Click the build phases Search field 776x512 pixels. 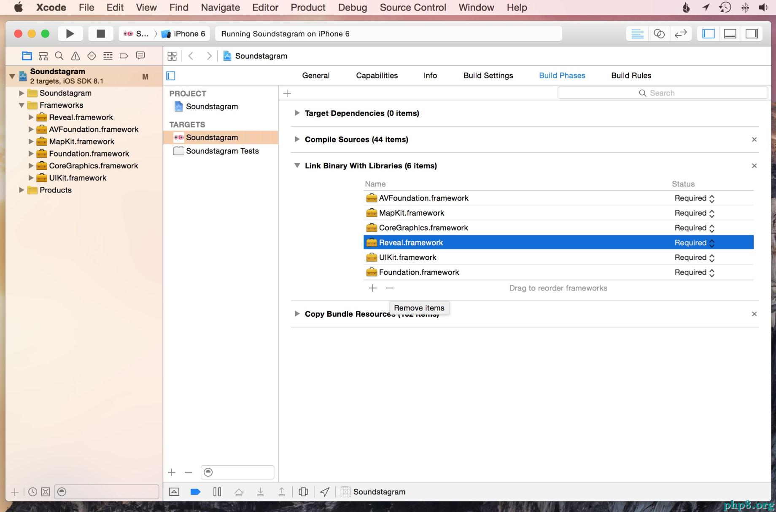662,93
